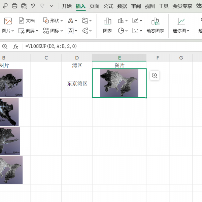Expand the 形状 (Shapes) dropdown
This screenshot has width=202, height=202.
[61, 21]
